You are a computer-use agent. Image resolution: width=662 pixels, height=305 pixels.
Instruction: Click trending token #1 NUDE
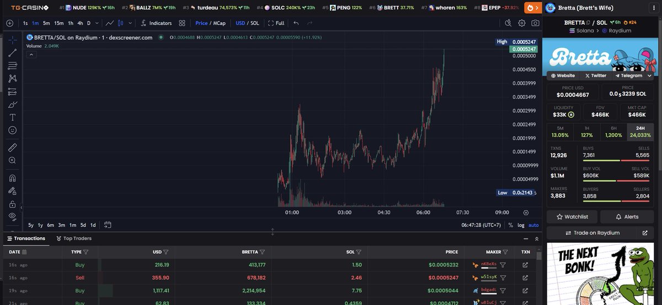[87, 8]
